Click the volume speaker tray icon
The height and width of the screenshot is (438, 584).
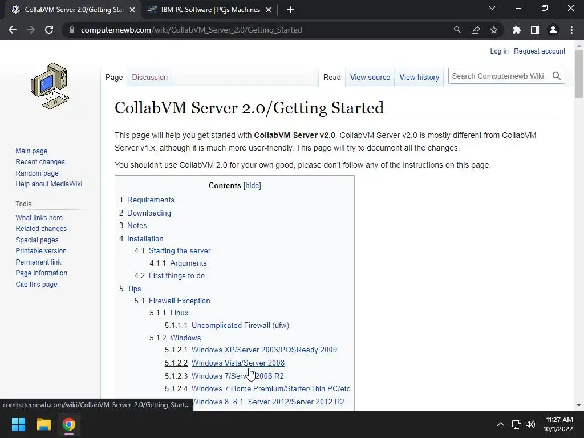click(x=530, y=424)
